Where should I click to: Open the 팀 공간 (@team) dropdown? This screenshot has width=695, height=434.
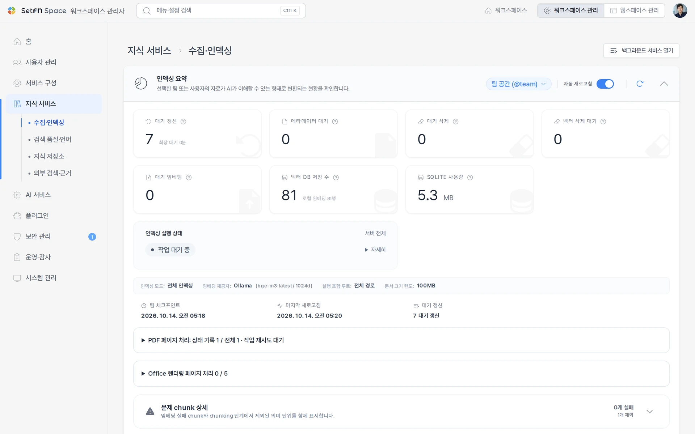point(518,84)
